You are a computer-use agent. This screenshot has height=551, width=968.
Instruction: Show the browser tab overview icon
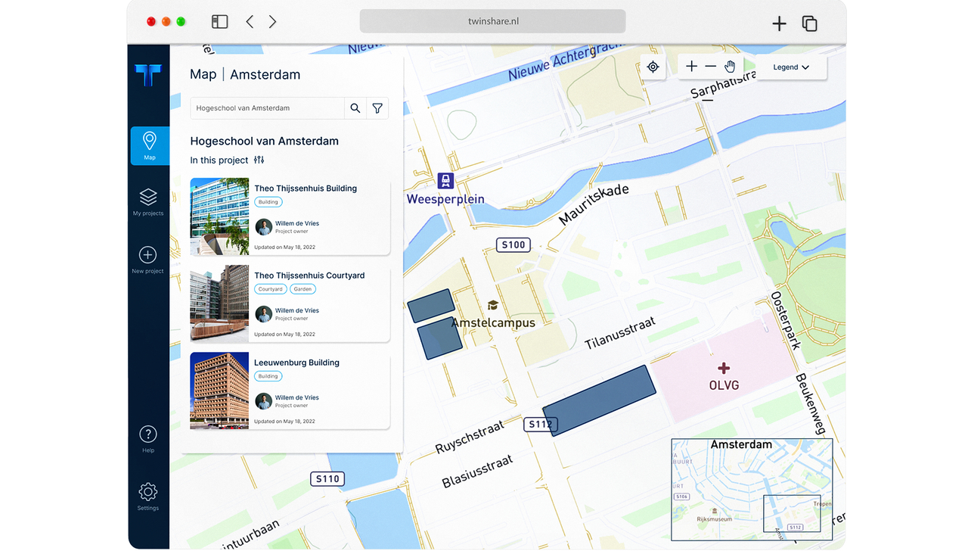(x=809, y=23)
